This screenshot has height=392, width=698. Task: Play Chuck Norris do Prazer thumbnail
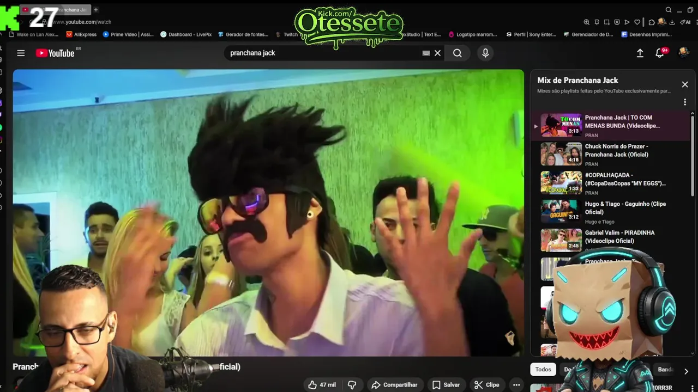coord(561,154)
